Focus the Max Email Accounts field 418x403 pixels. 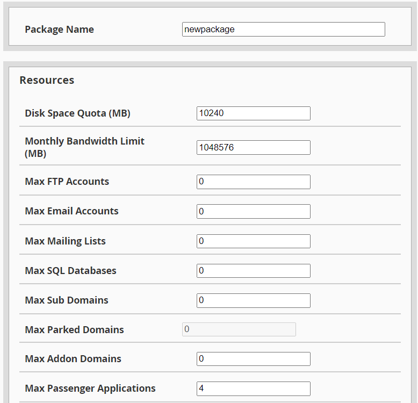pos(253,212)
